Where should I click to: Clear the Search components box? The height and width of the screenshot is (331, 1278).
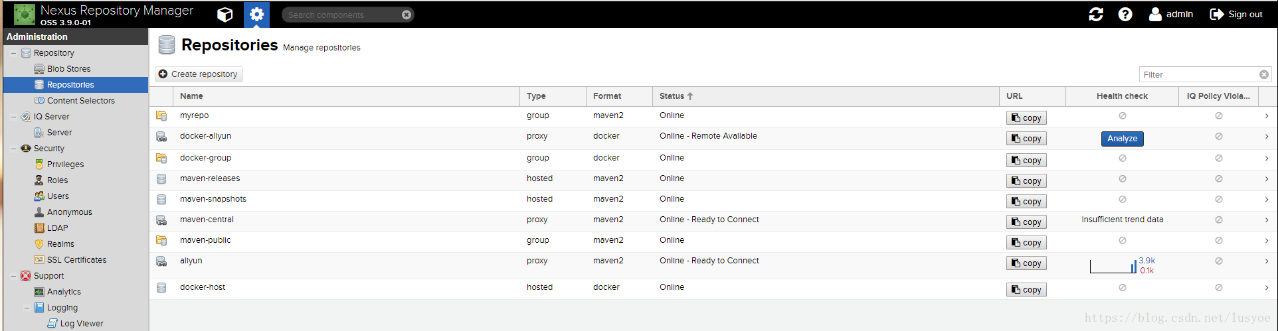coord(407,15)
